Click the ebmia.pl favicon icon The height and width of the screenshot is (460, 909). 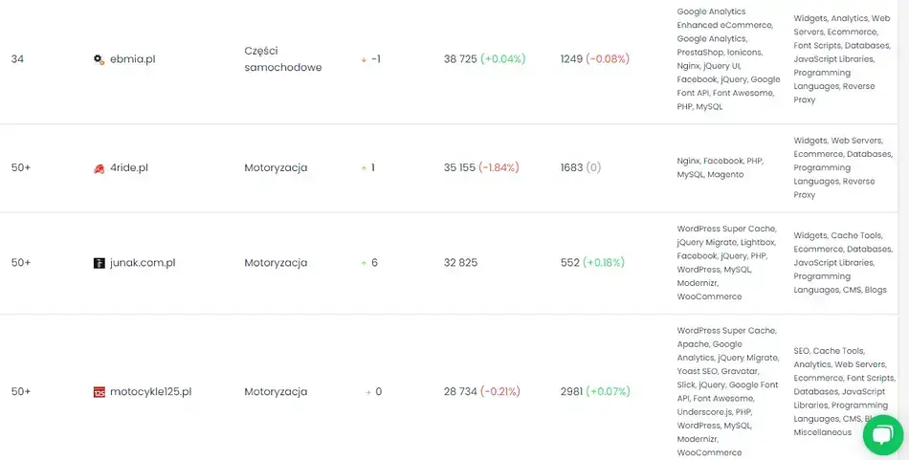(x=99, y=59)
